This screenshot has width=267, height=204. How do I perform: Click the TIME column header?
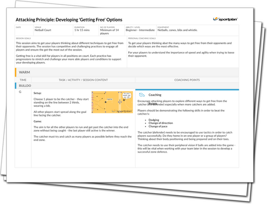coord(23,80)
